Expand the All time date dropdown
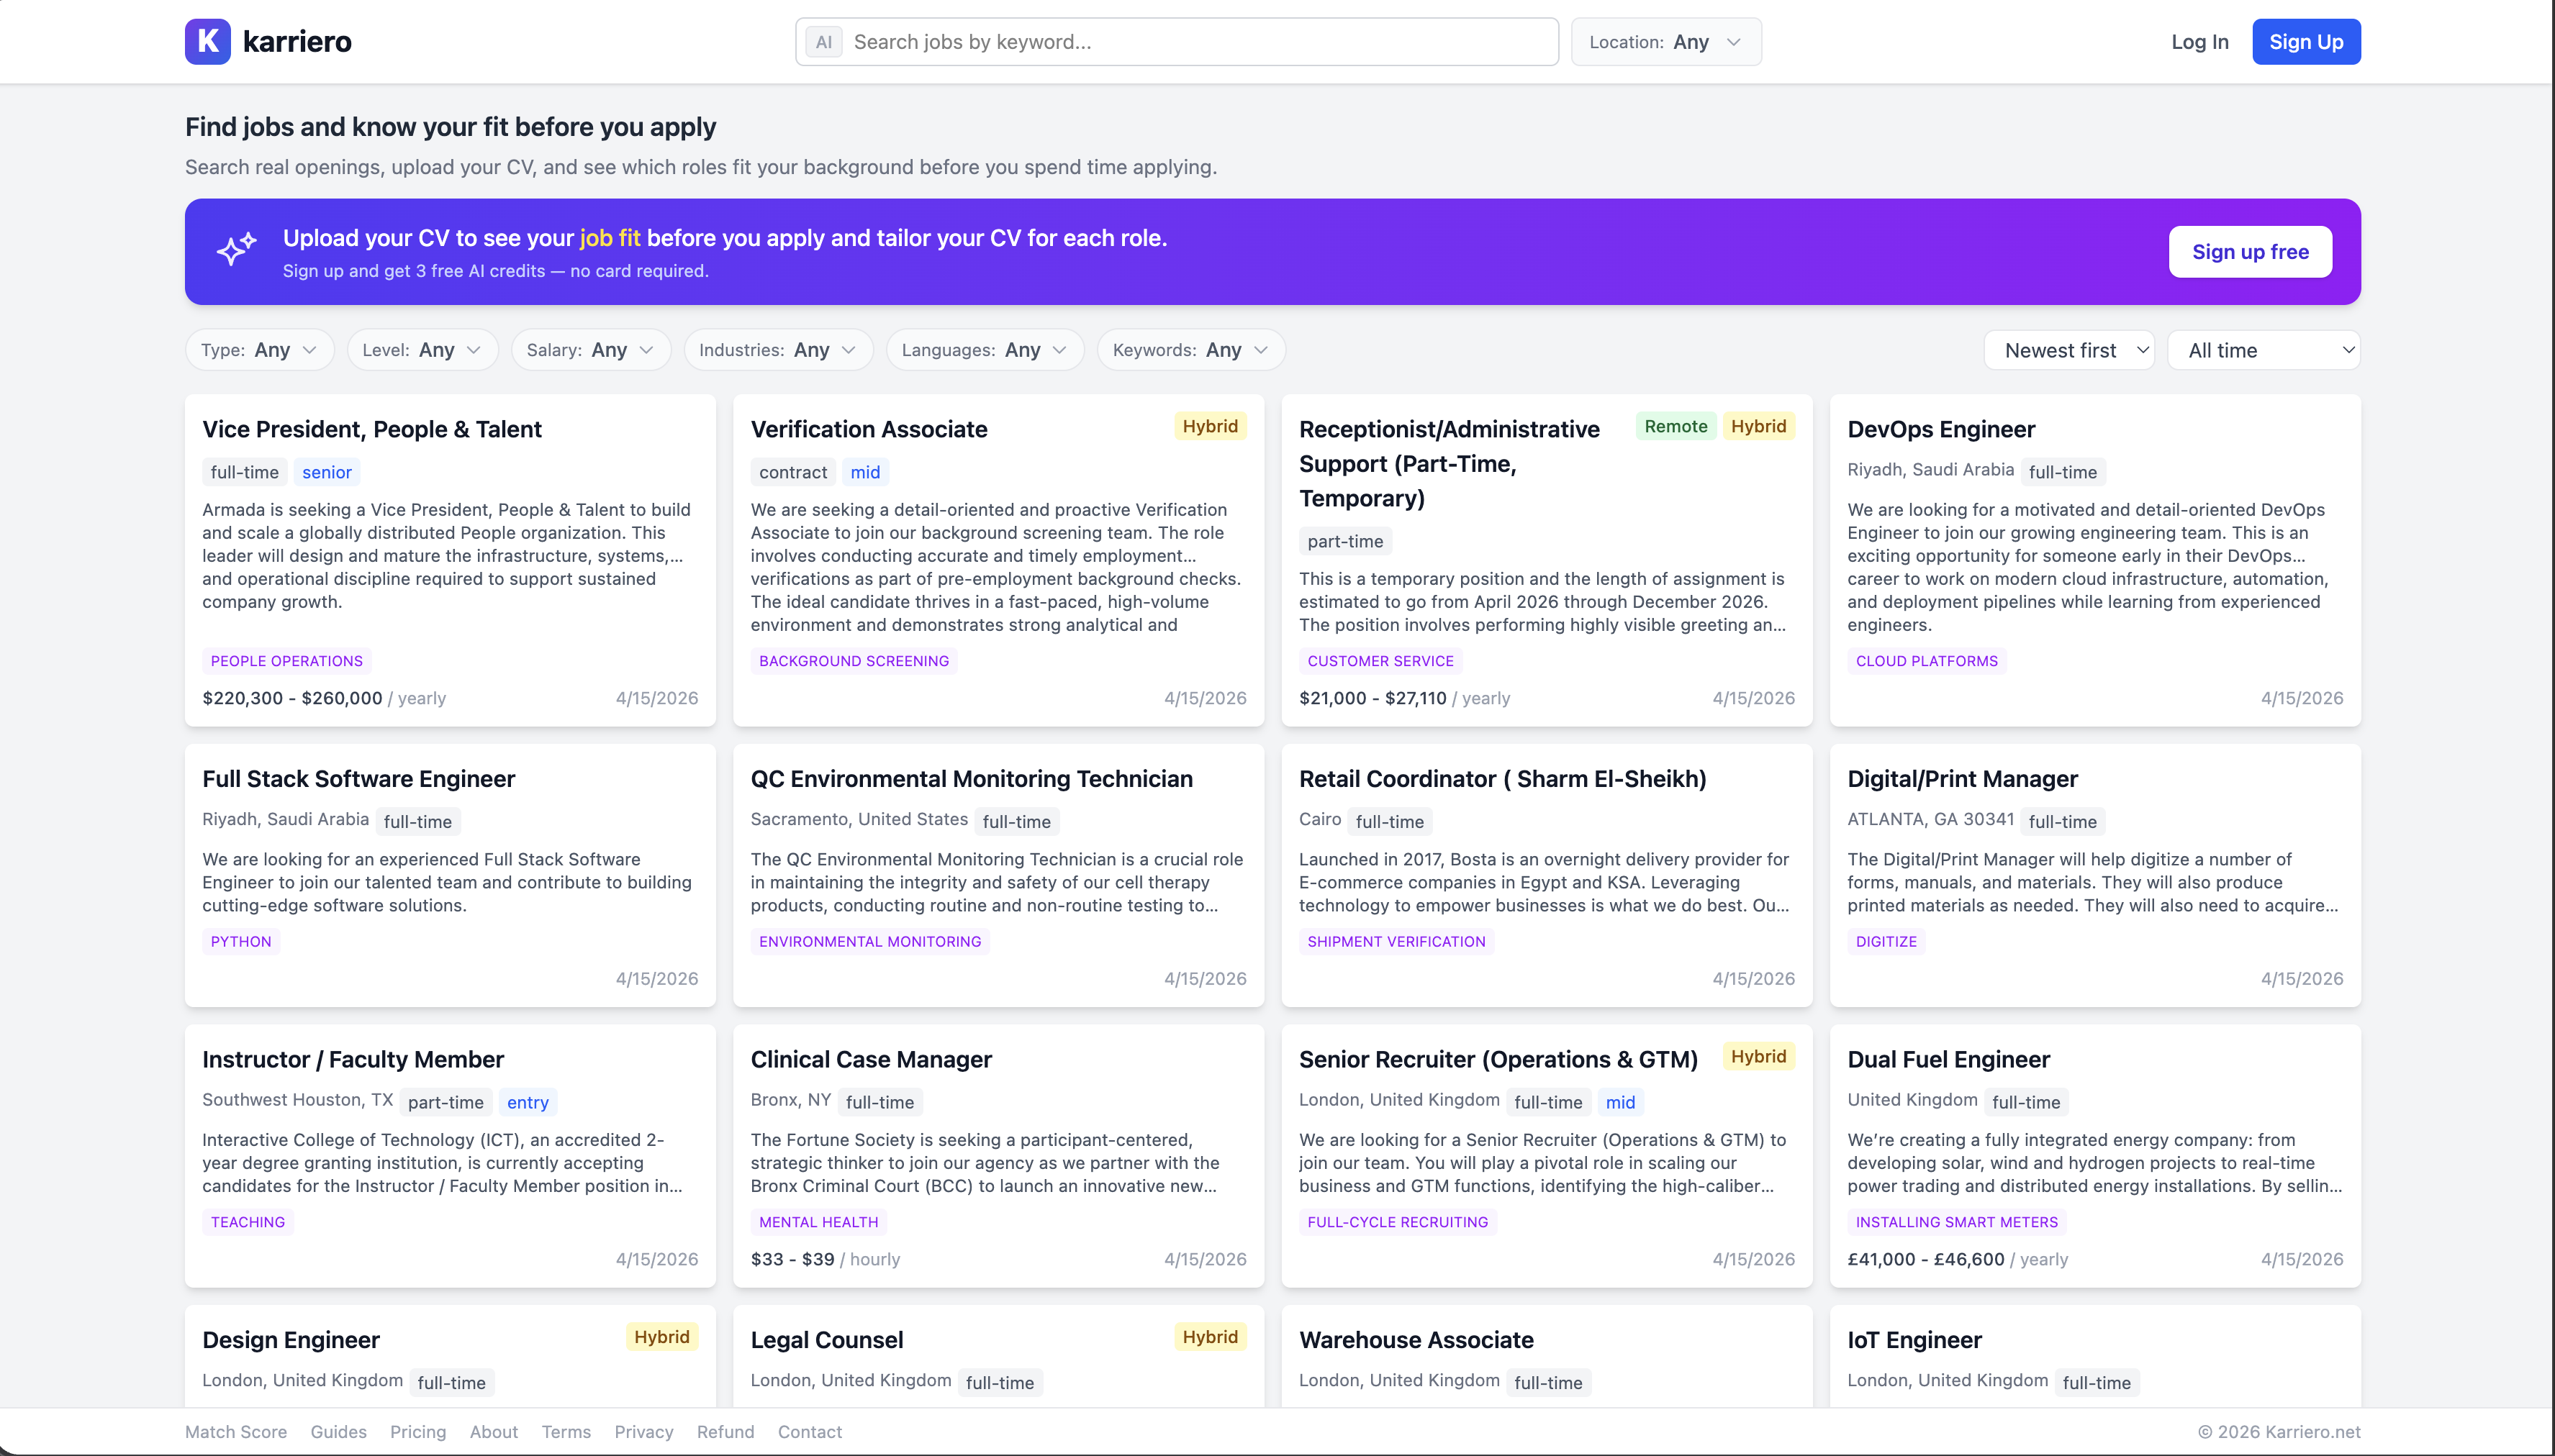 (2263, 350)
